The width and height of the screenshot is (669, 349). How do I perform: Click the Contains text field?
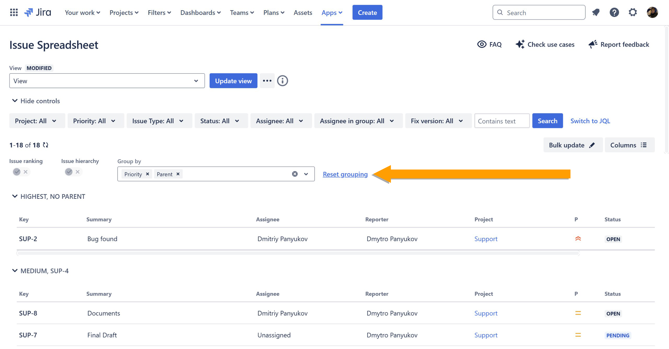[502, 121]
